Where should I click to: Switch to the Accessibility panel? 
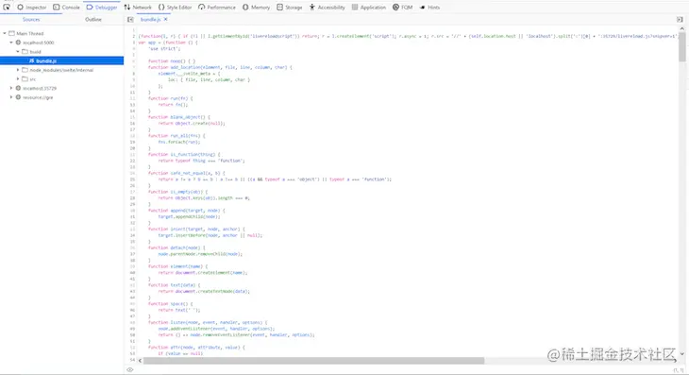point(328,7)
